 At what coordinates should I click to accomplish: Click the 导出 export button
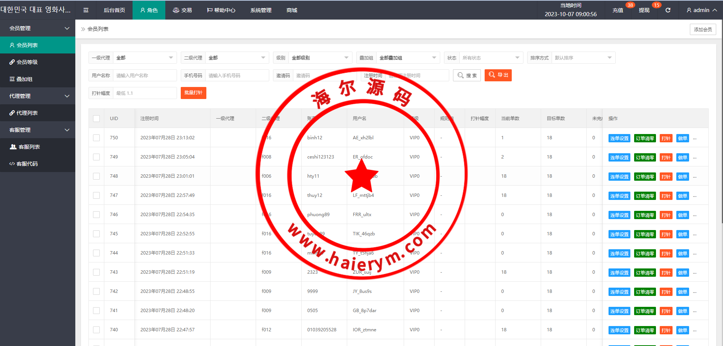coord(498,75)
